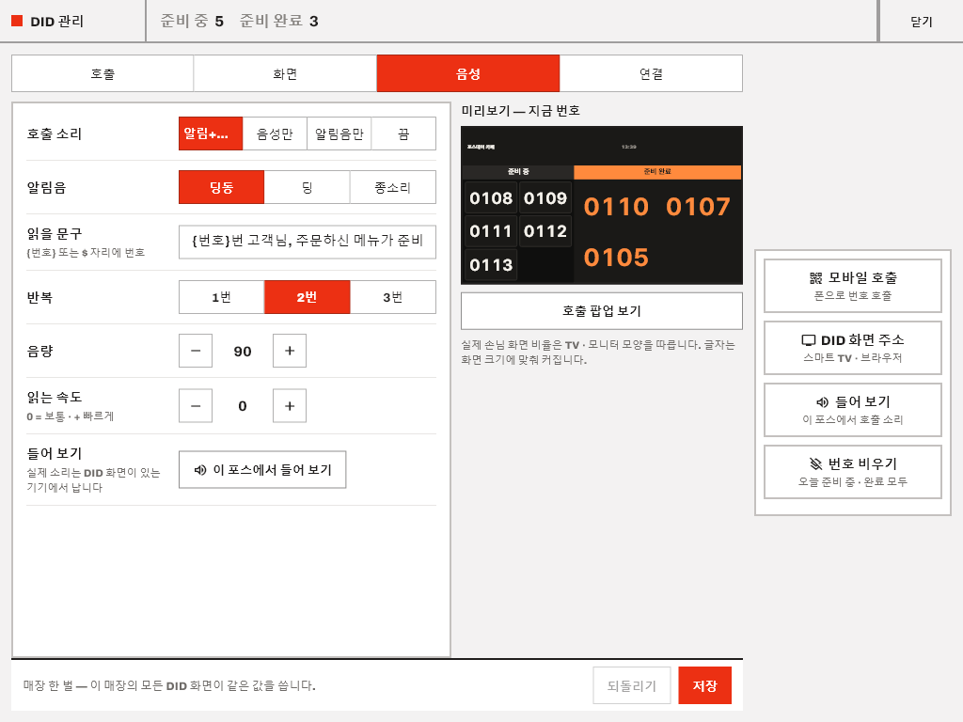Open 모바일 호출 QR option

click(852, 286)
